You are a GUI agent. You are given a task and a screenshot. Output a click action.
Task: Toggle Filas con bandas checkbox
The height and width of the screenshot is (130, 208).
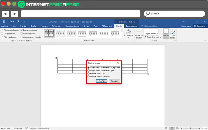[2, 37]
